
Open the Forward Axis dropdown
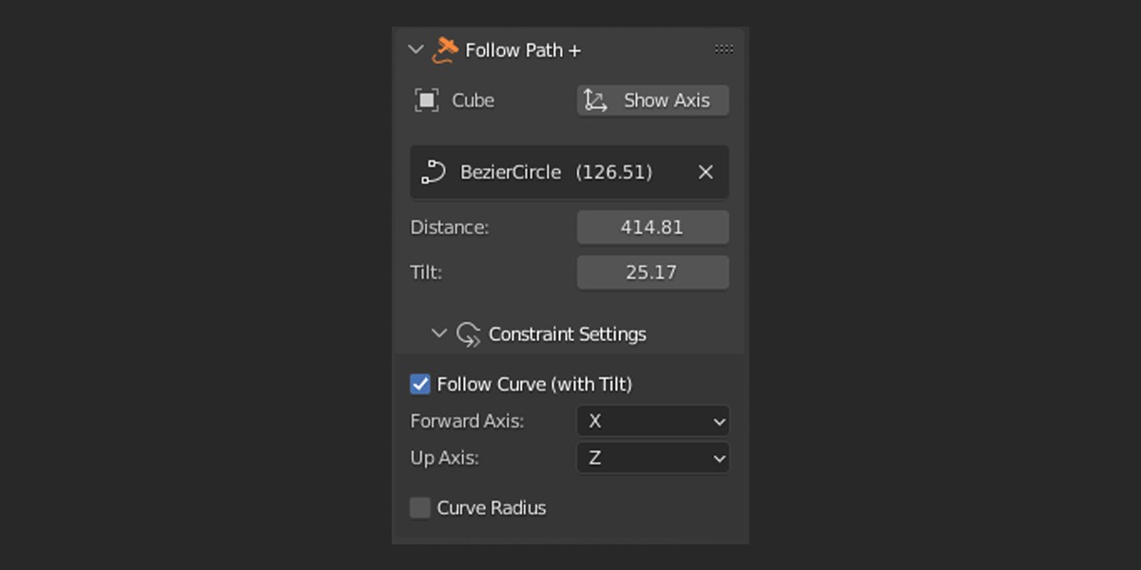click(x=653, y=421)
